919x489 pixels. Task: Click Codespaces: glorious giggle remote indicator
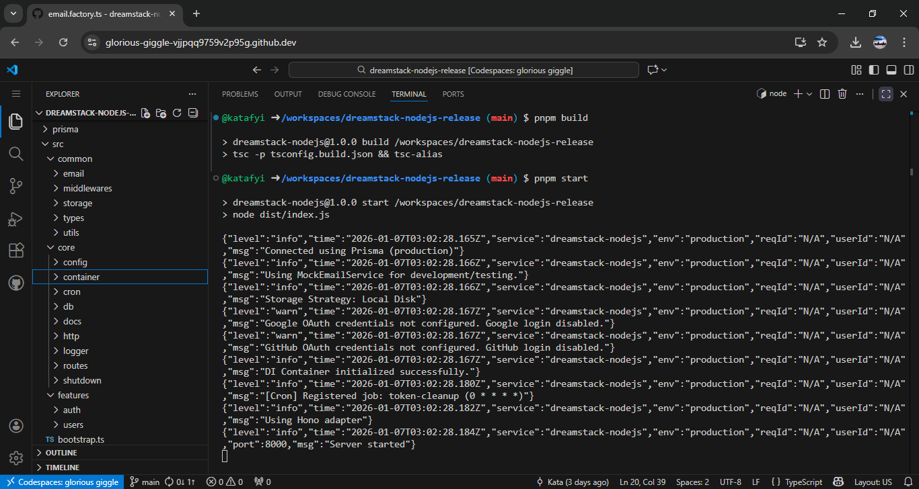pyautogui.click(x=63, y=482)
